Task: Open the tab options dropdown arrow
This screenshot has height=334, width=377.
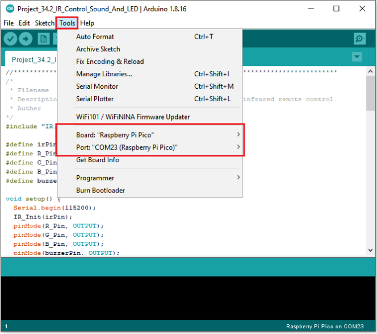Action: [357, 57]
